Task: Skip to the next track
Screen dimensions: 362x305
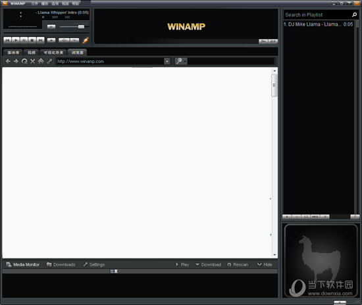Action: click(x=41, y=40)
